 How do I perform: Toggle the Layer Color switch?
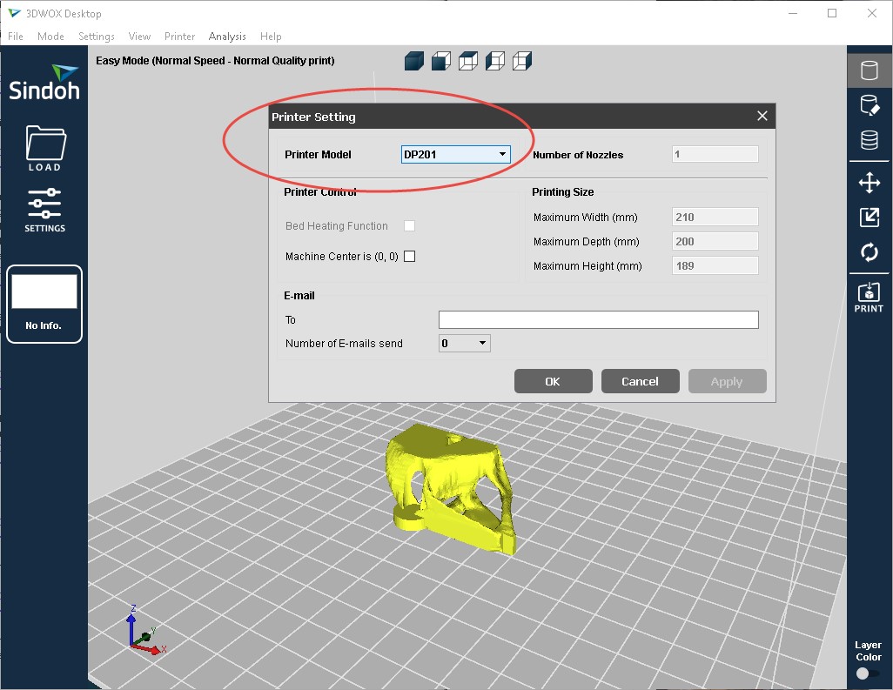click(x=868, y=673)
